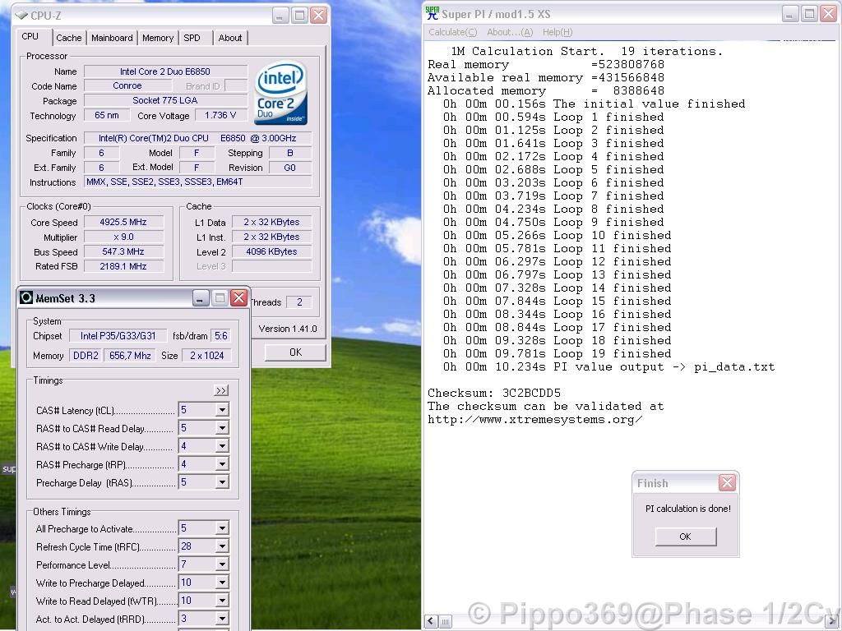Click the fsb/dram 5:6 ratio field

click(220, 336)
